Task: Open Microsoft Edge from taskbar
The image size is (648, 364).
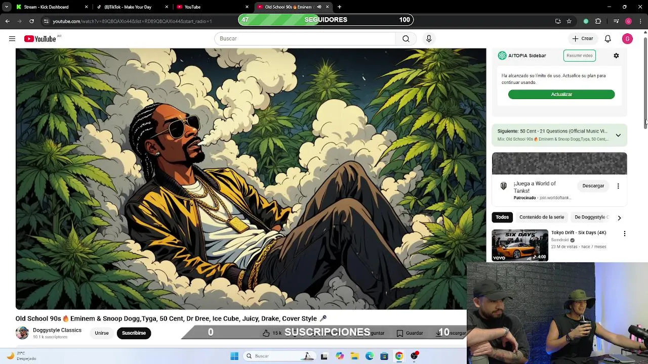Action: coord(370,356)
